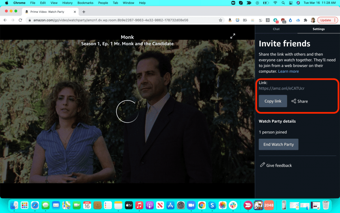The height and width of the screenshot is (213, 340).
Task: Open Zoom from the Dock
Action: click(191, 205)
